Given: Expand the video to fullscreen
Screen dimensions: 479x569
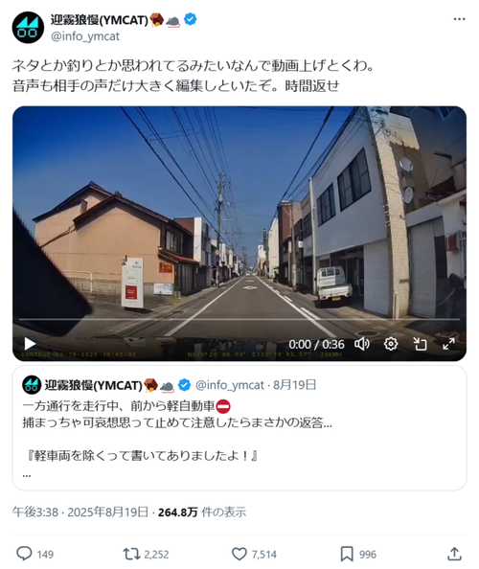Looking at the screenshot, I should [448, 344].
